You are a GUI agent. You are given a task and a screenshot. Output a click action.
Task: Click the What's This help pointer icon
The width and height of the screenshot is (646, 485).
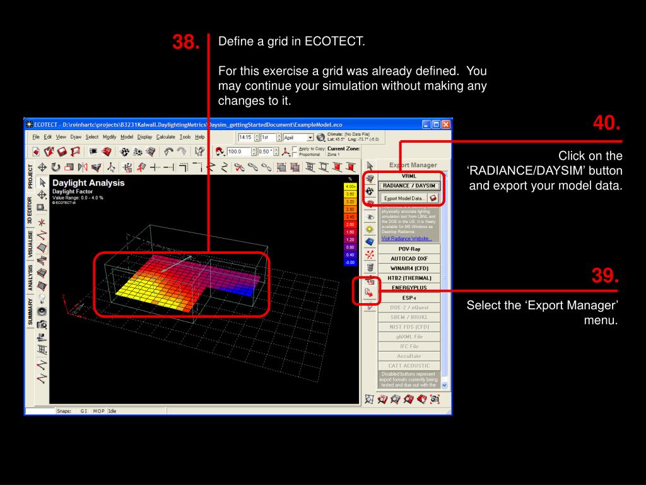(200, 152)
